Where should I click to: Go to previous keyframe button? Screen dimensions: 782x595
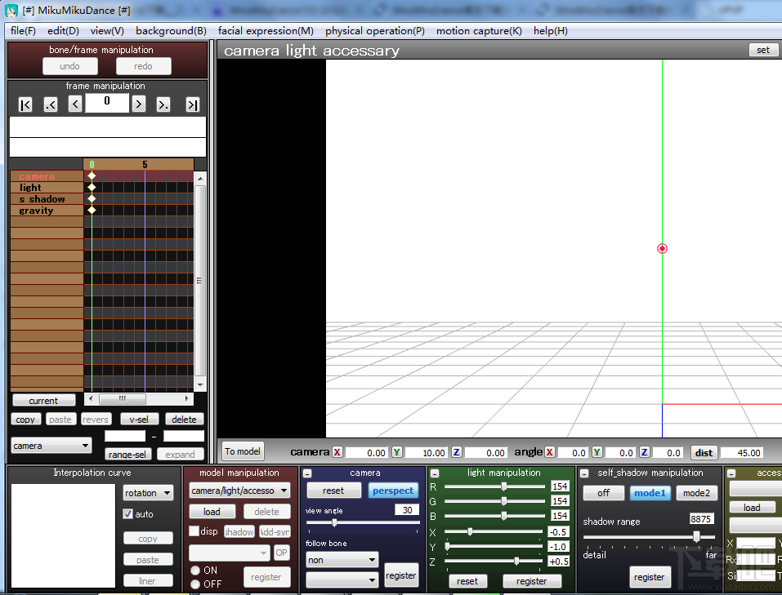click(x=51, y=104)
